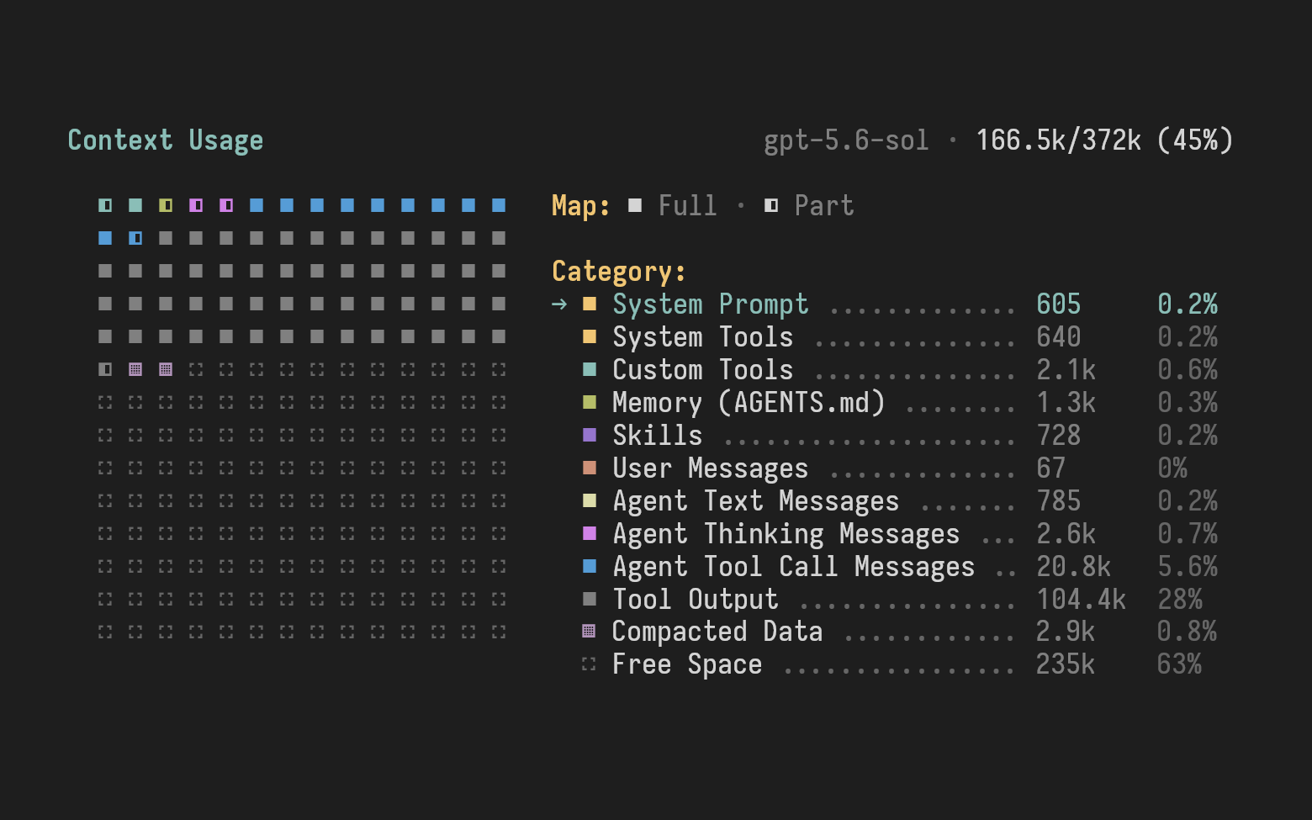Click the arrow marker beside System Prompt

click(559, 304)
